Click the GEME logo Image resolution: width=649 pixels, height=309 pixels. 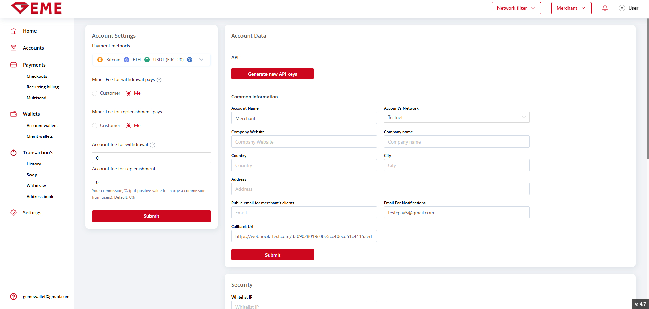point(37,8)
